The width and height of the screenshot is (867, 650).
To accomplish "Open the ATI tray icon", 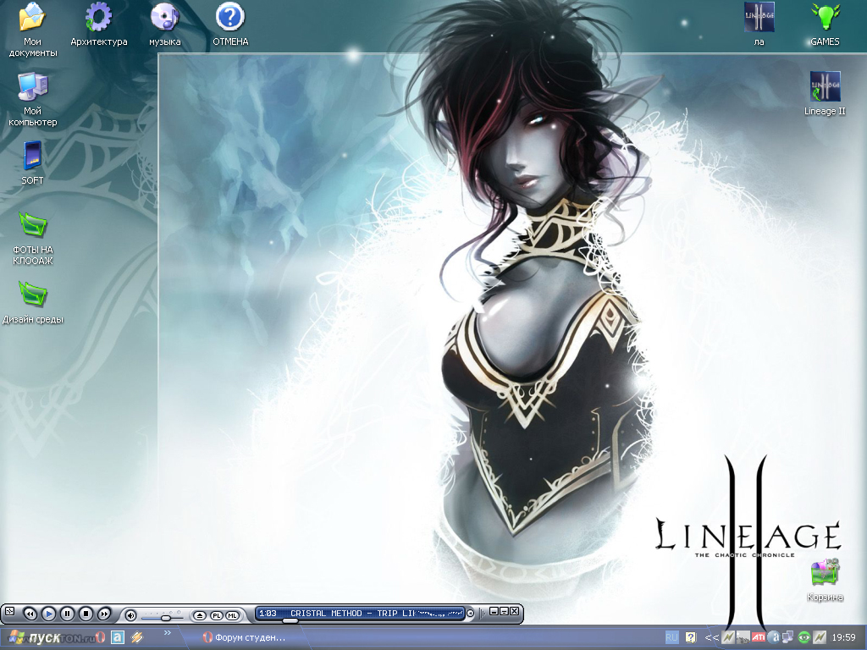I will coord(759,637).
